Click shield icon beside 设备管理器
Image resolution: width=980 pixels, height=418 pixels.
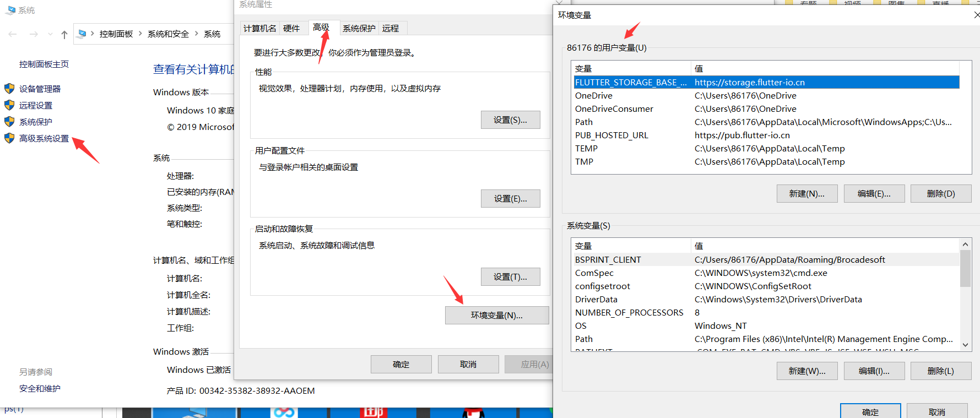click(9, 89)
